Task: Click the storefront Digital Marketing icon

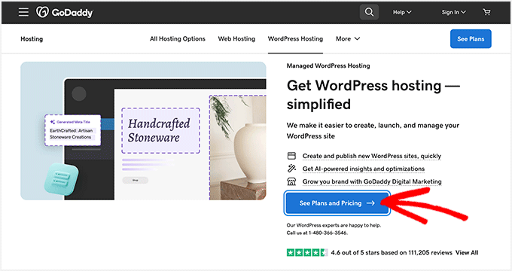Action: tap(291, 181)
